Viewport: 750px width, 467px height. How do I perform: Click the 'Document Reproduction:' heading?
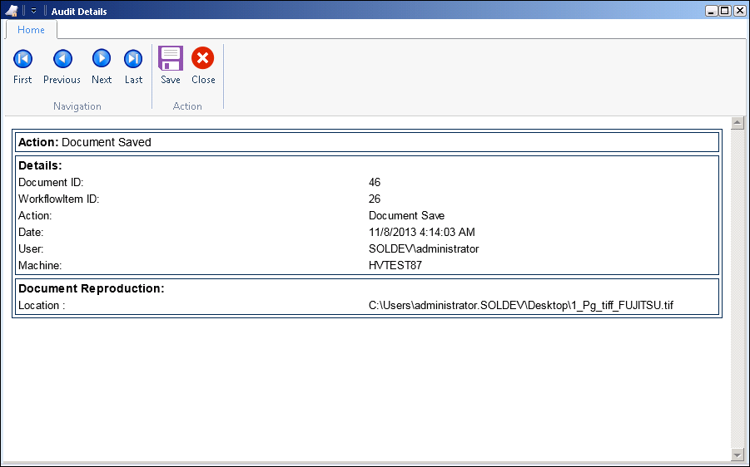92,288
